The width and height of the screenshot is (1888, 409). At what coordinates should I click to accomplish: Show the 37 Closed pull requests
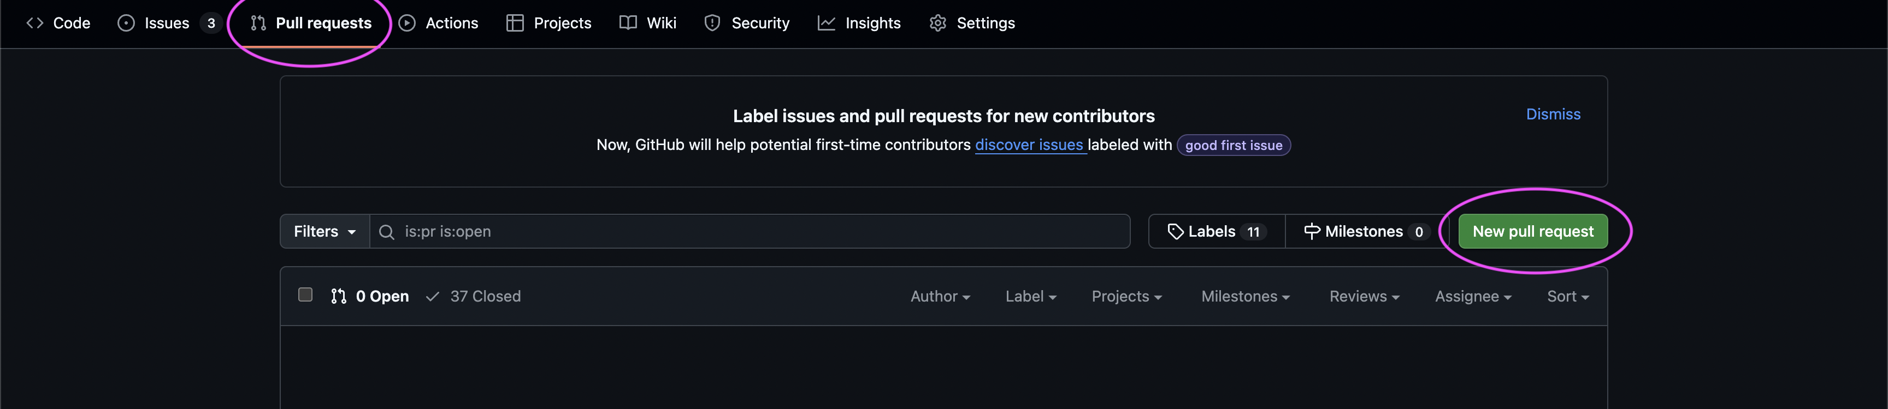474,296
